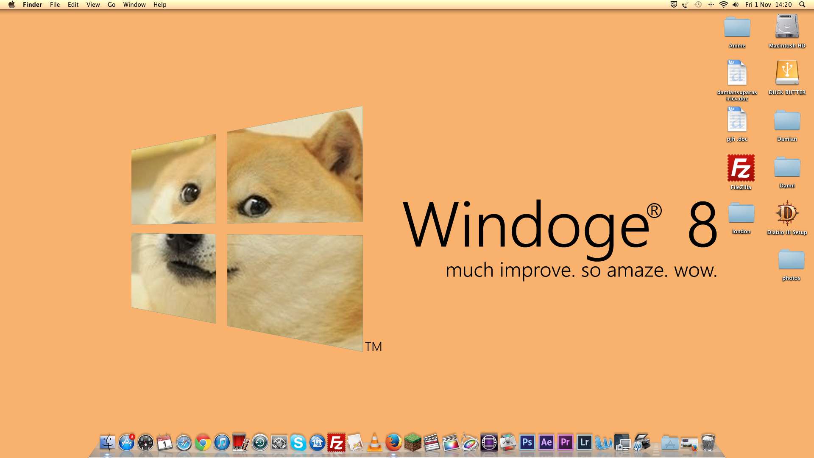
Task: Open Photoshop from the Dock
Action: click(527, 443)
